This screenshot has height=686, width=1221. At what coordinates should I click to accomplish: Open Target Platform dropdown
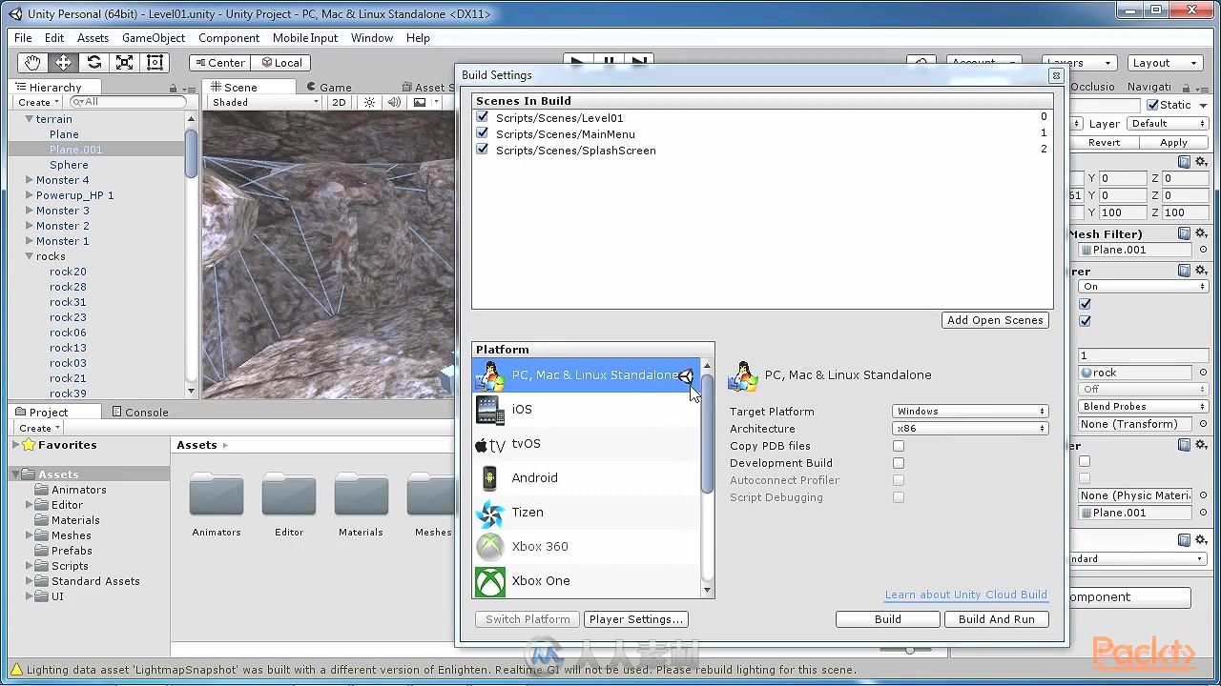click(970, 412)
